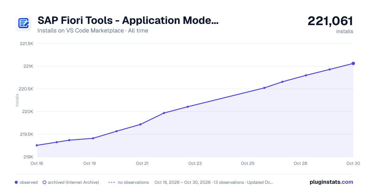Click the data point above Oct 19
This screenshot has height=193, width=368.
(x=93, y=138)
